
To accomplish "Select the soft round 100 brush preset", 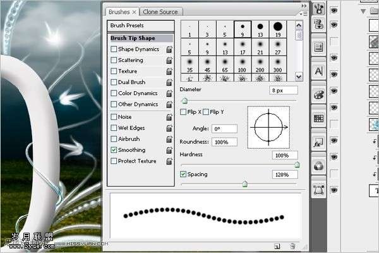I will (x=243, y=65).
